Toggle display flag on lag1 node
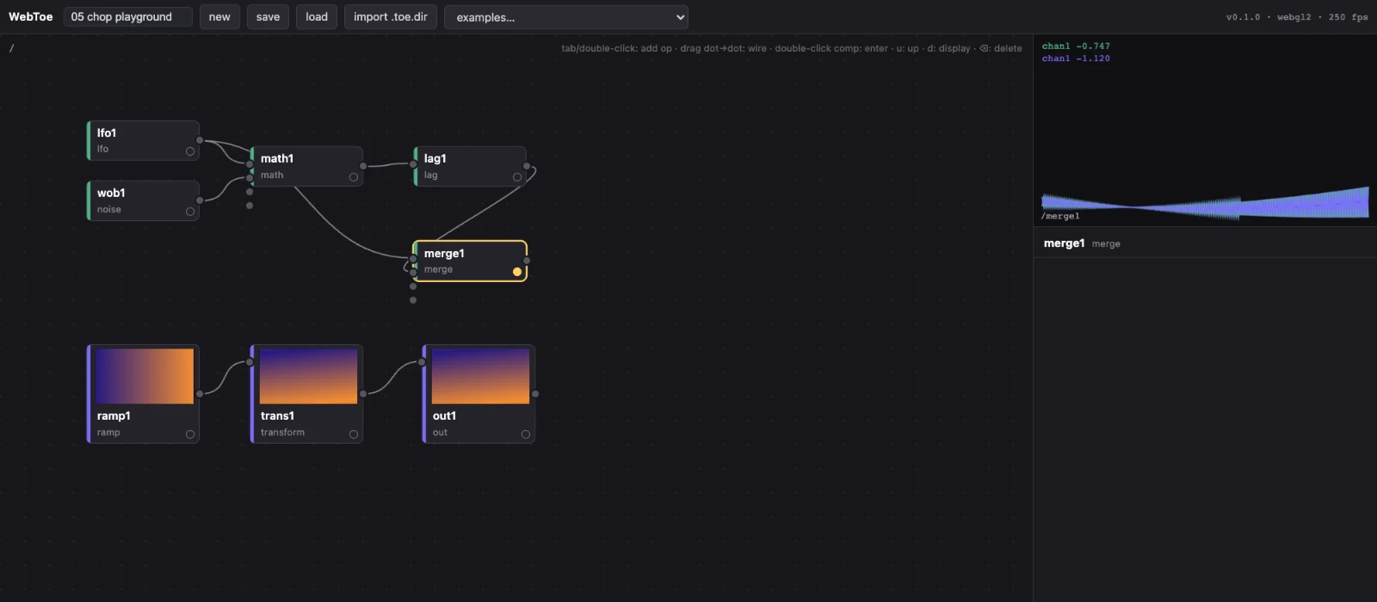 pos(517,177)
